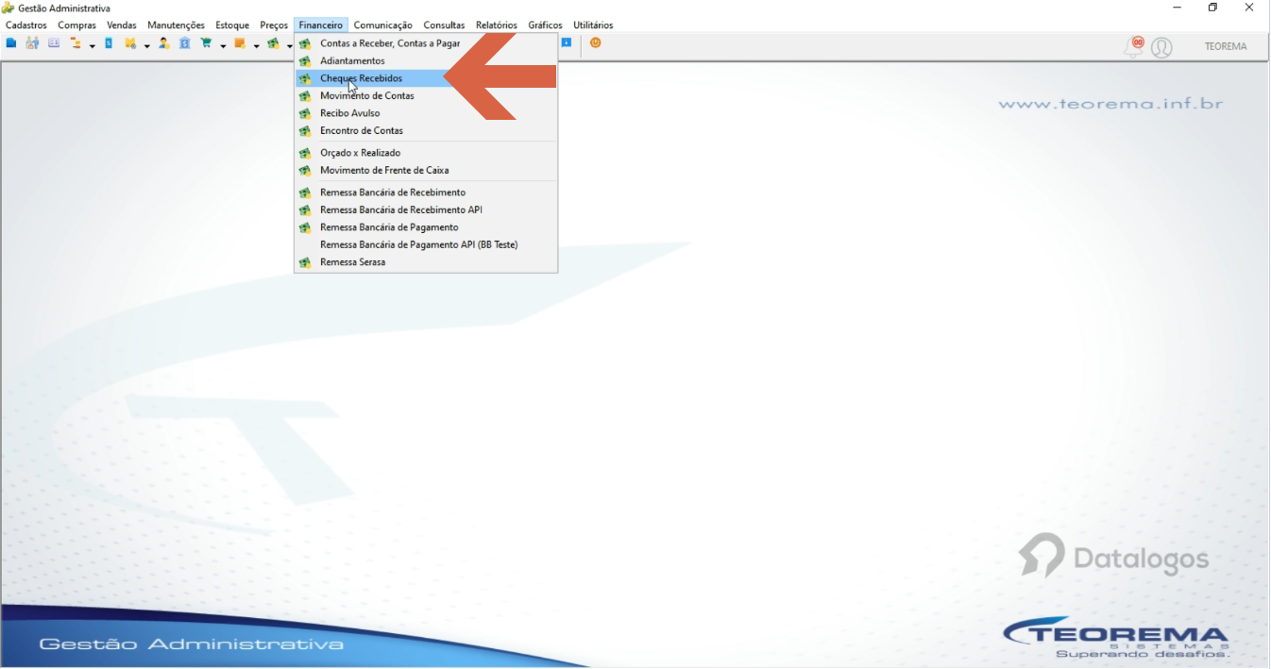
Task: Open Recibo Avulso from the menu
Action: point(426,113)
